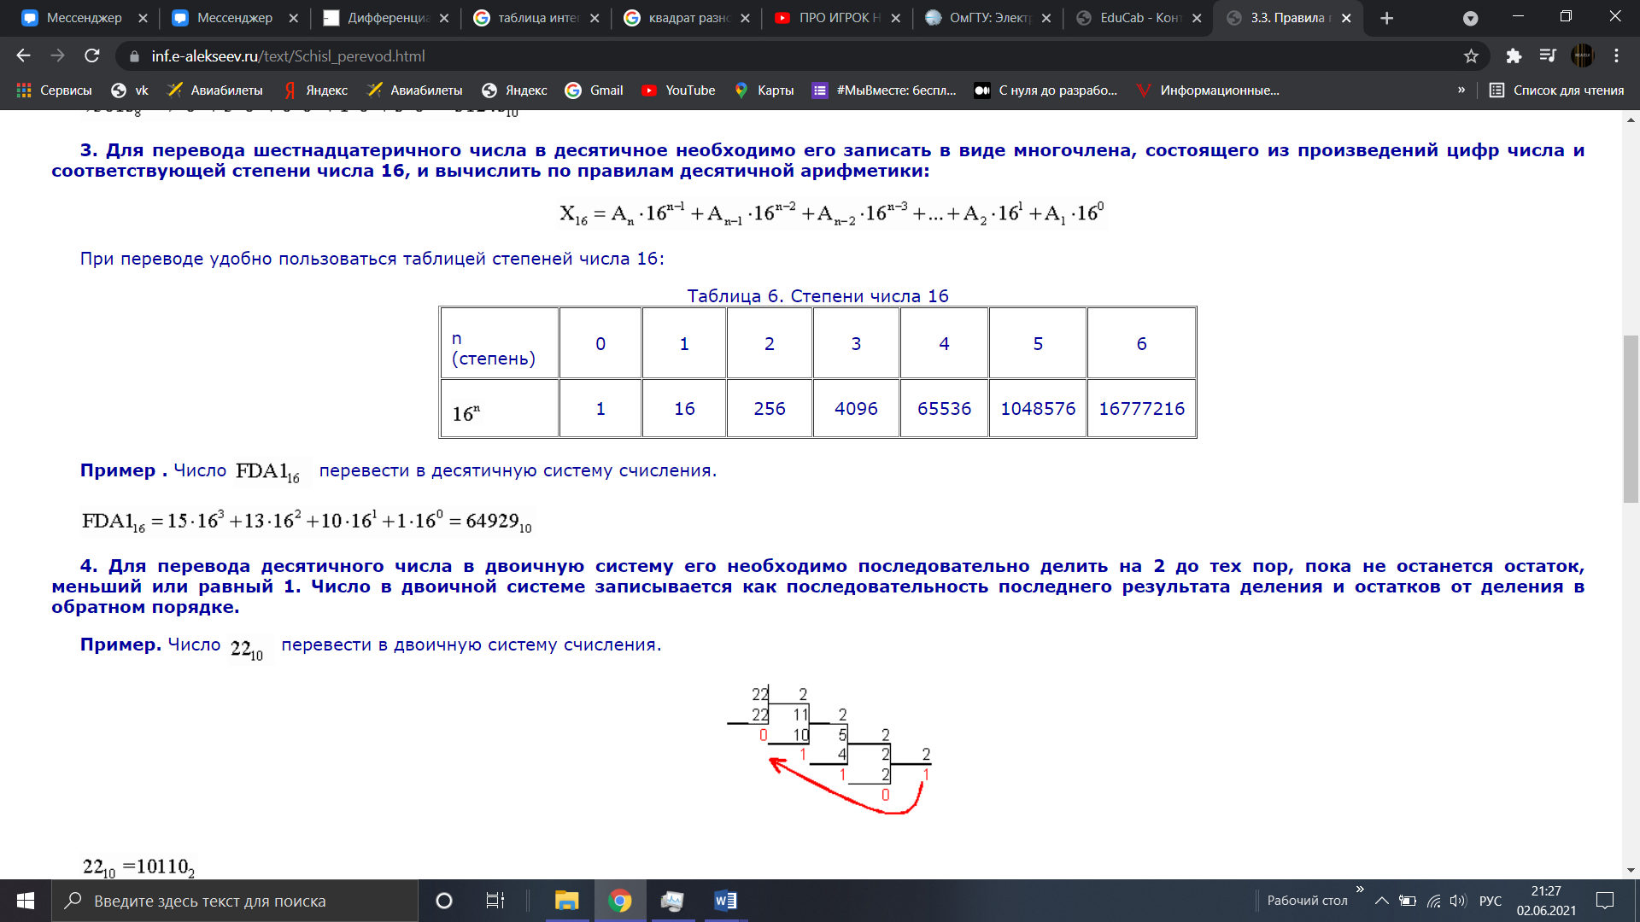Close the EduCab tab
The image size is (1640, 922).
tap(1197, 18)
